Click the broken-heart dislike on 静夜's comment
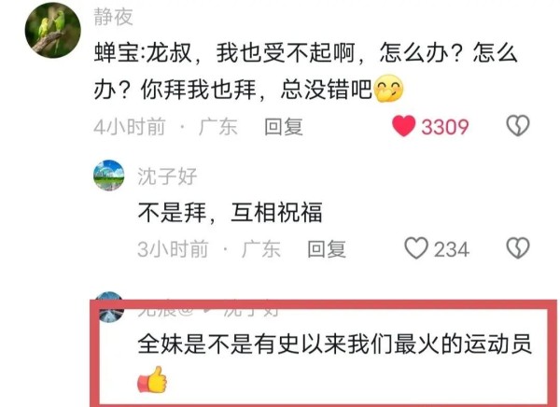 coord(518,125)
